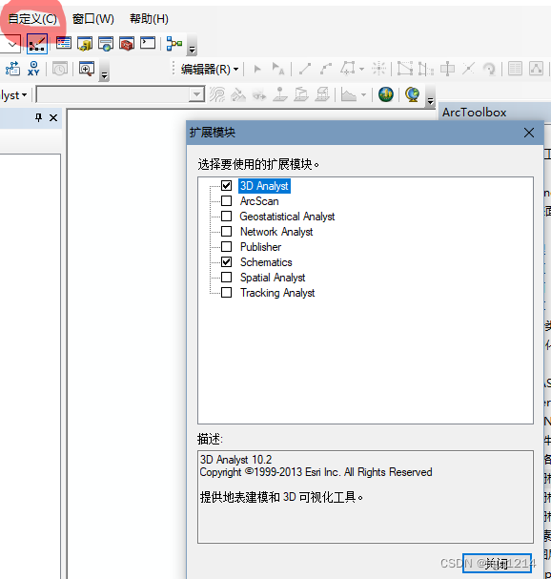Open the ArcToolbox red toolbox icon

[x=127, y=44]
